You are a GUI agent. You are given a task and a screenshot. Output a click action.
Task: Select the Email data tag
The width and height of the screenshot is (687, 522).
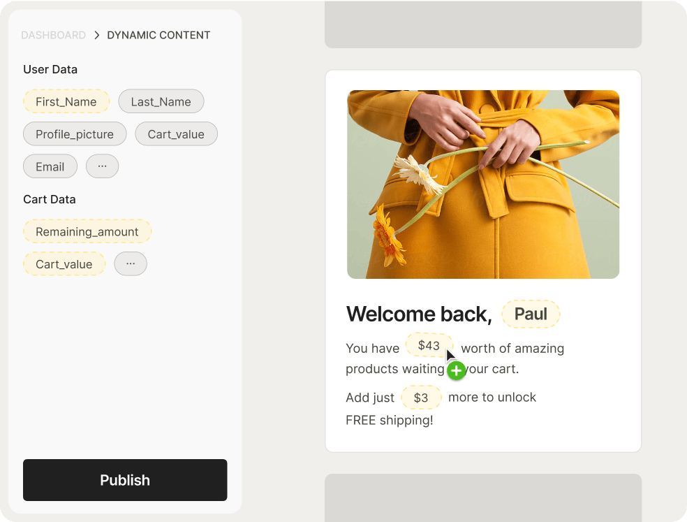50,166
